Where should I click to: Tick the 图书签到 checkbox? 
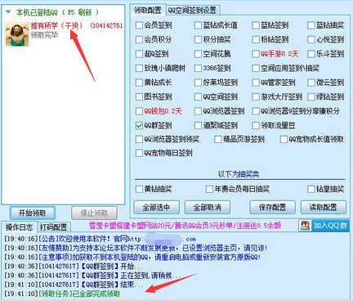[139, 97]
